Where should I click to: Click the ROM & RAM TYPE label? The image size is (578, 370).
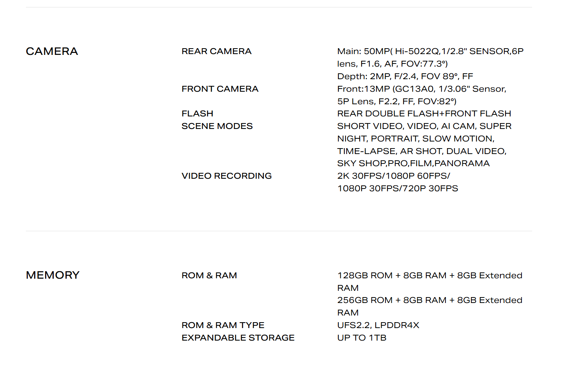pos(223,325)
